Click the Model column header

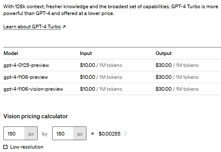pos(11,53)
